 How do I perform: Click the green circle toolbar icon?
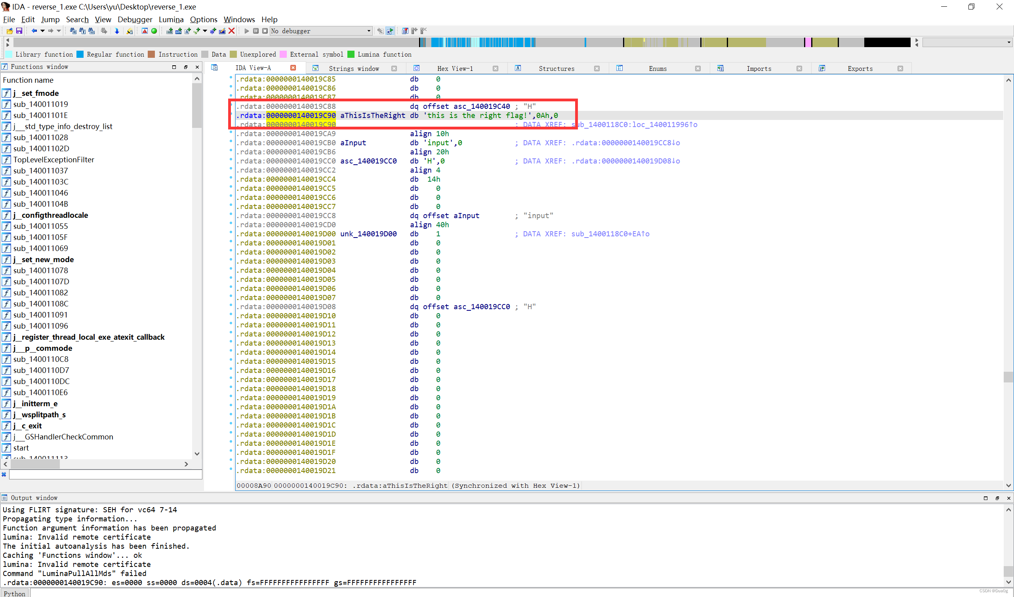pos(154,31)
